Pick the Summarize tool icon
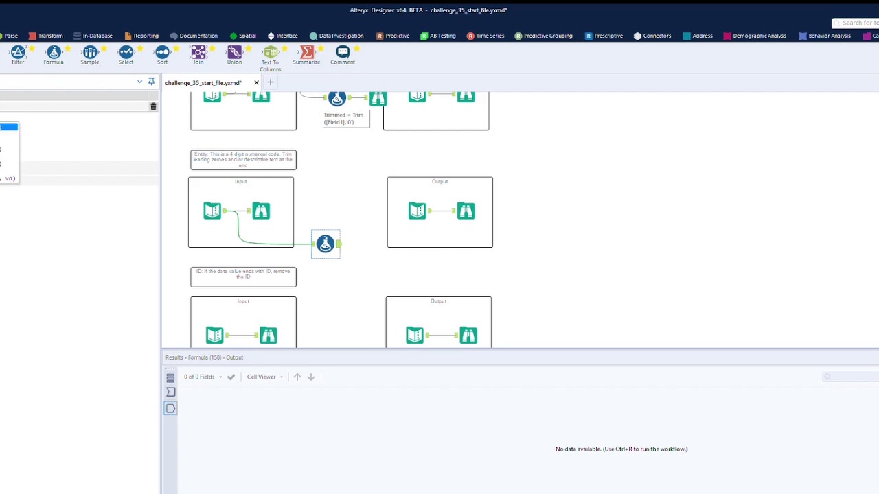This screenshot has width=879, height=494. point(307,53)
